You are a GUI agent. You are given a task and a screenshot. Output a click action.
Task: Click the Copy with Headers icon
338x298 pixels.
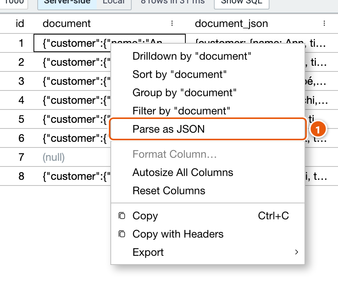coord(122,234)
